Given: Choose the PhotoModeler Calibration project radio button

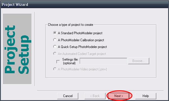Looking at the screenshot, I should [55, 40].
